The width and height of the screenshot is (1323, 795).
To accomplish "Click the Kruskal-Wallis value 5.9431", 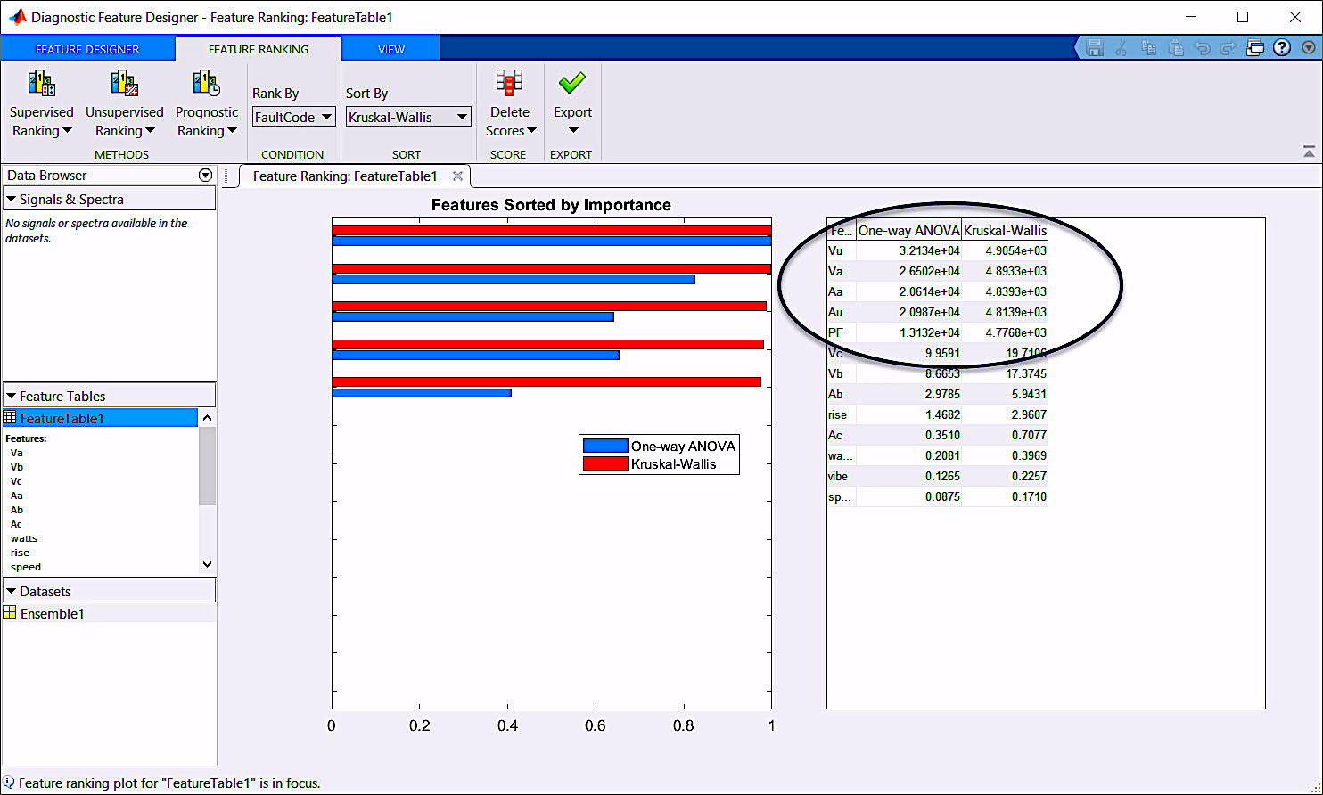I will coord(1029,394).
